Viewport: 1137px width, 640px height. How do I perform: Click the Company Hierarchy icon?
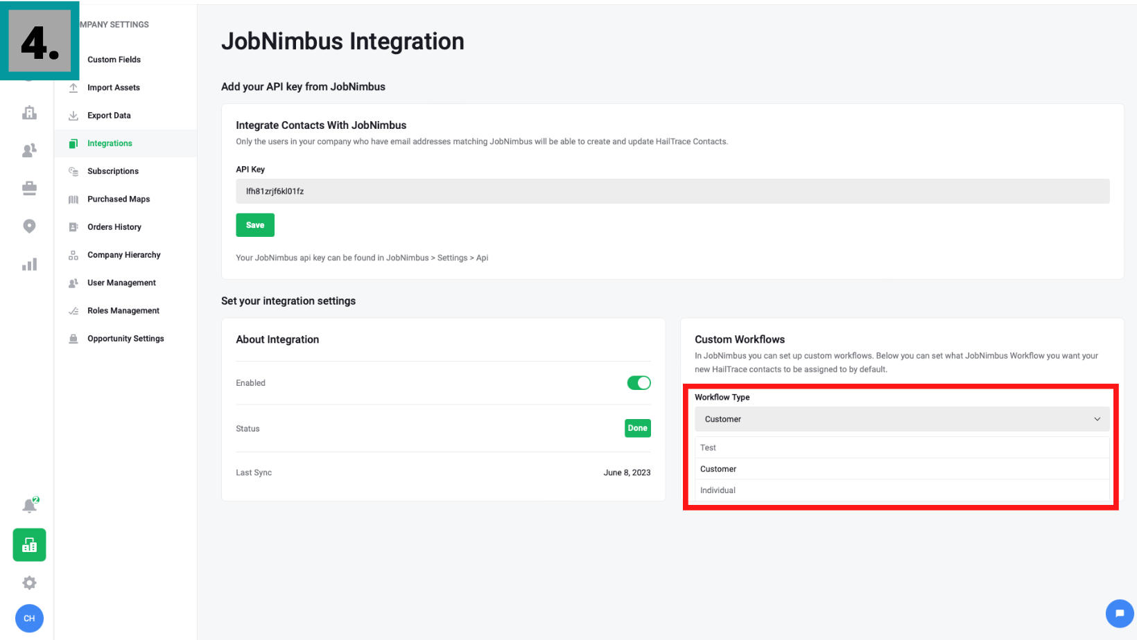(73, 255)
